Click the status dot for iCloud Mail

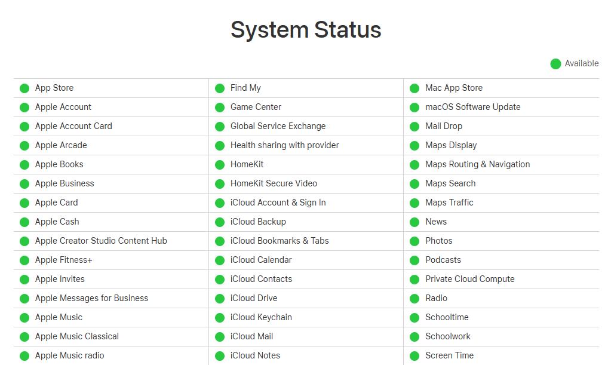click(220, 337)
